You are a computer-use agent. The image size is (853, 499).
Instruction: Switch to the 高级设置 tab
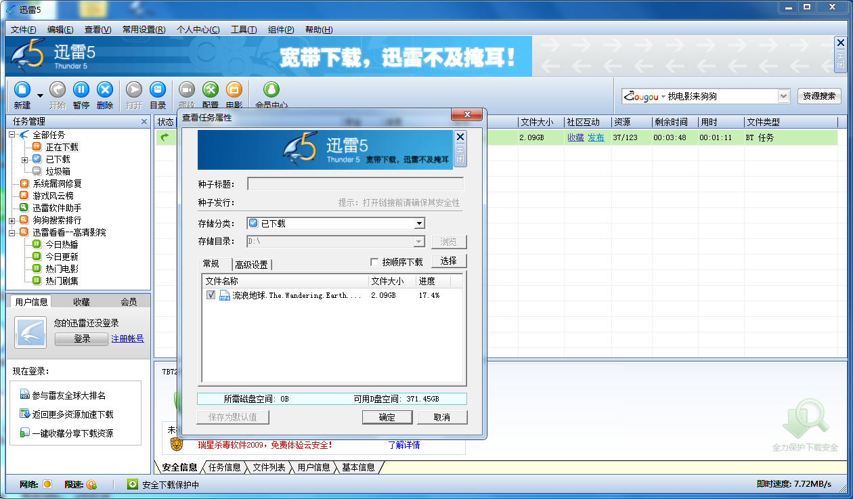252,265
